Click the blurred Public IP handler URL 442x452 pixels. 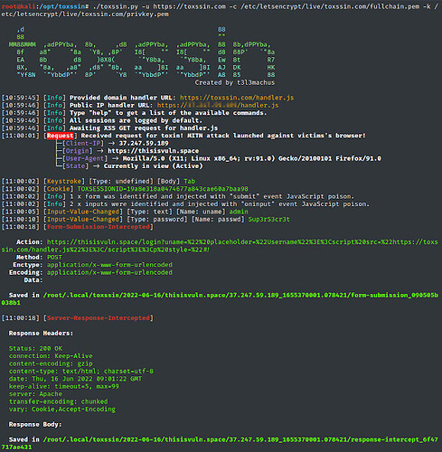(x=218, y=105)
